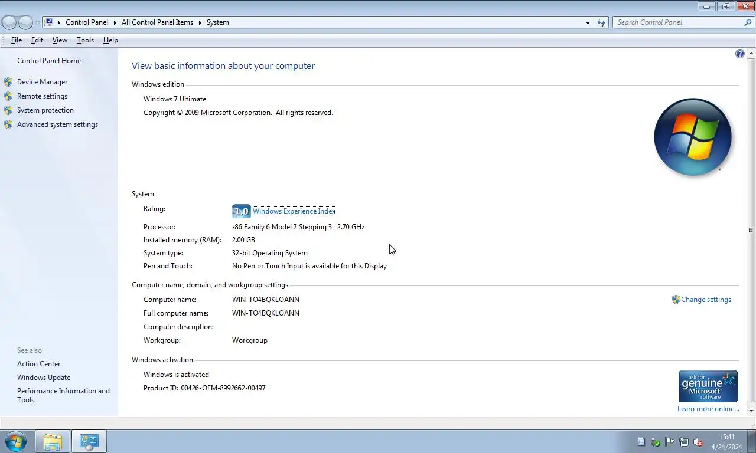Click the 2.00 GB installed memory value
Screen dimensions: 756x453
(x=243, y=240)
